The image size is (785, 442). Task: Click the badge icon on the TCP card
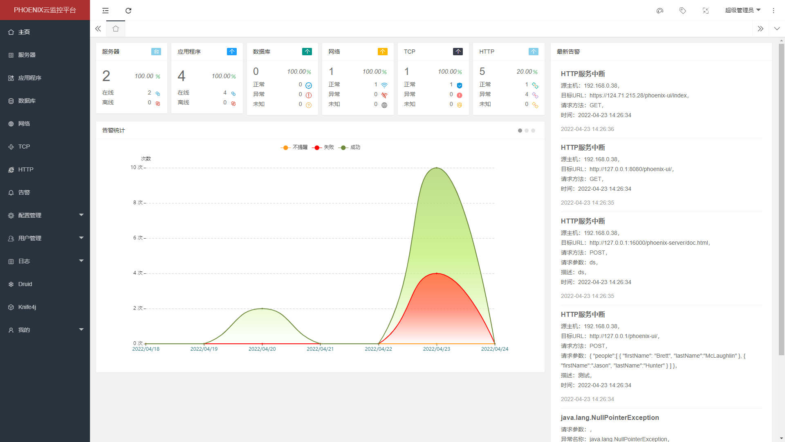coord(458,52)
